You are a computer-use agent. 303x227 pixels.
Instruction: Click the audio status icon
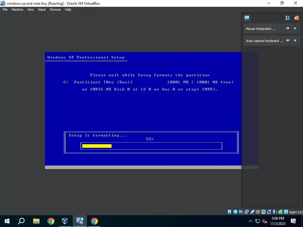[241, 212]
